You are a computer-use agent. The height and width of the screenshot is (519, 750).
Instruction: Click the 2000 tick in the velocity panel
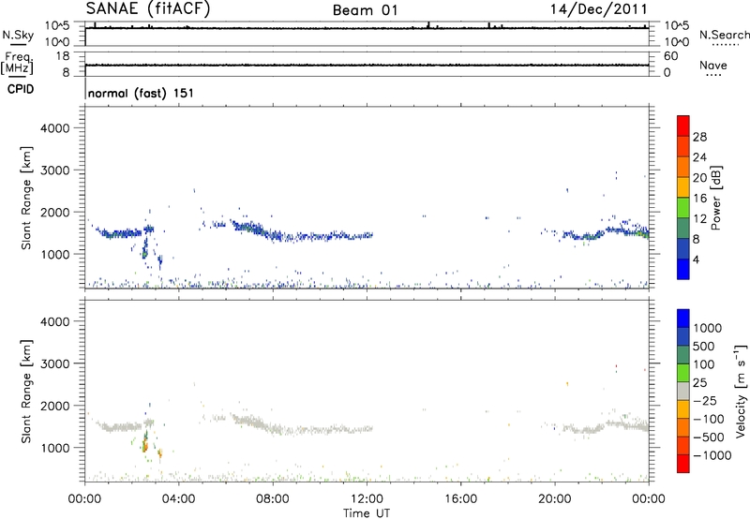(x=55, y=406)
